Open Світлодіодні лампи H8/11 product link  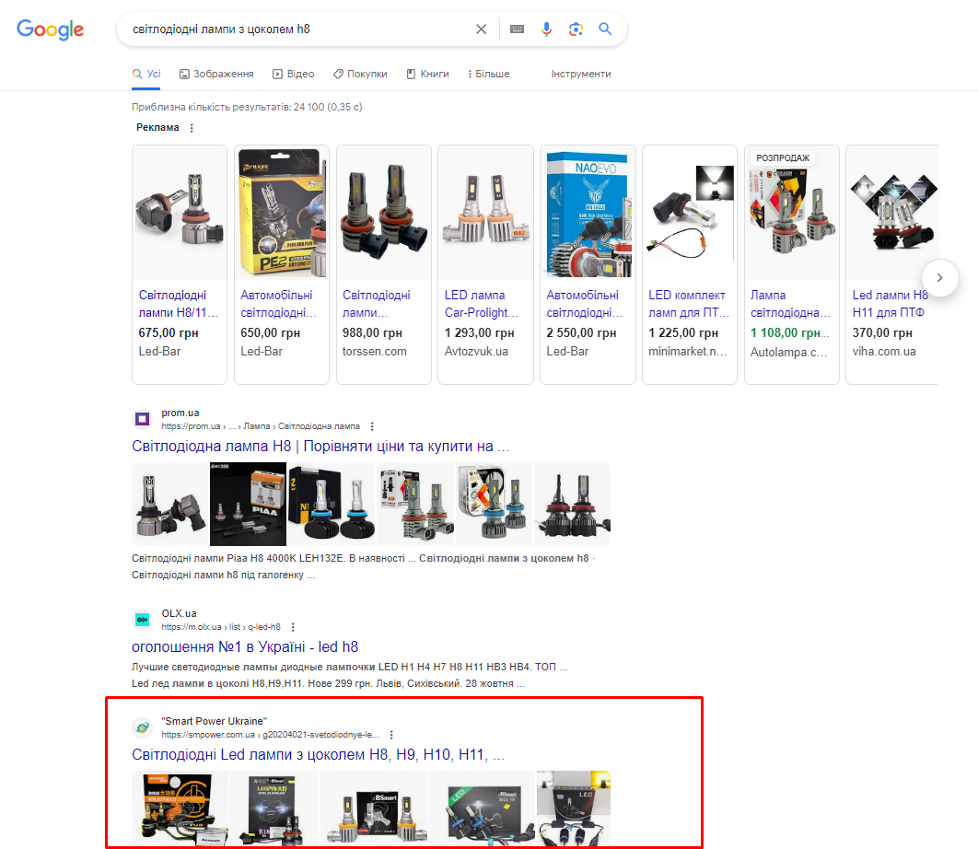click(x=178, y=304)
